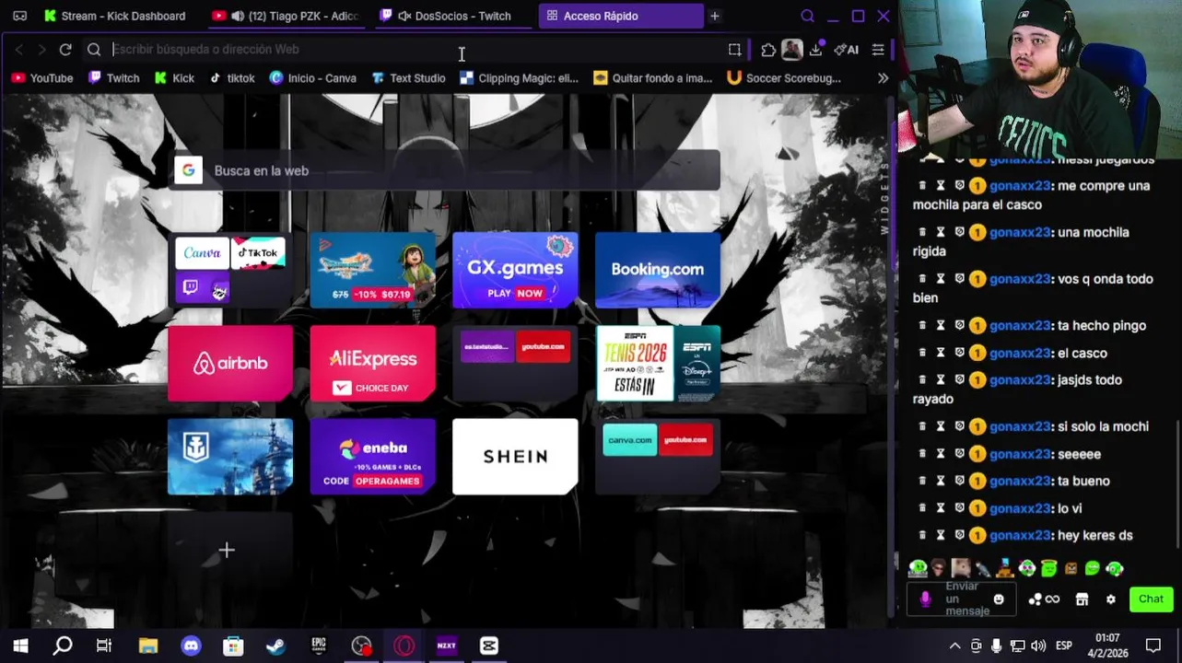The height and width of the screenshot is (663, 1182).
Task: Open the YouTube bookmark
Action: pos(42,78)
